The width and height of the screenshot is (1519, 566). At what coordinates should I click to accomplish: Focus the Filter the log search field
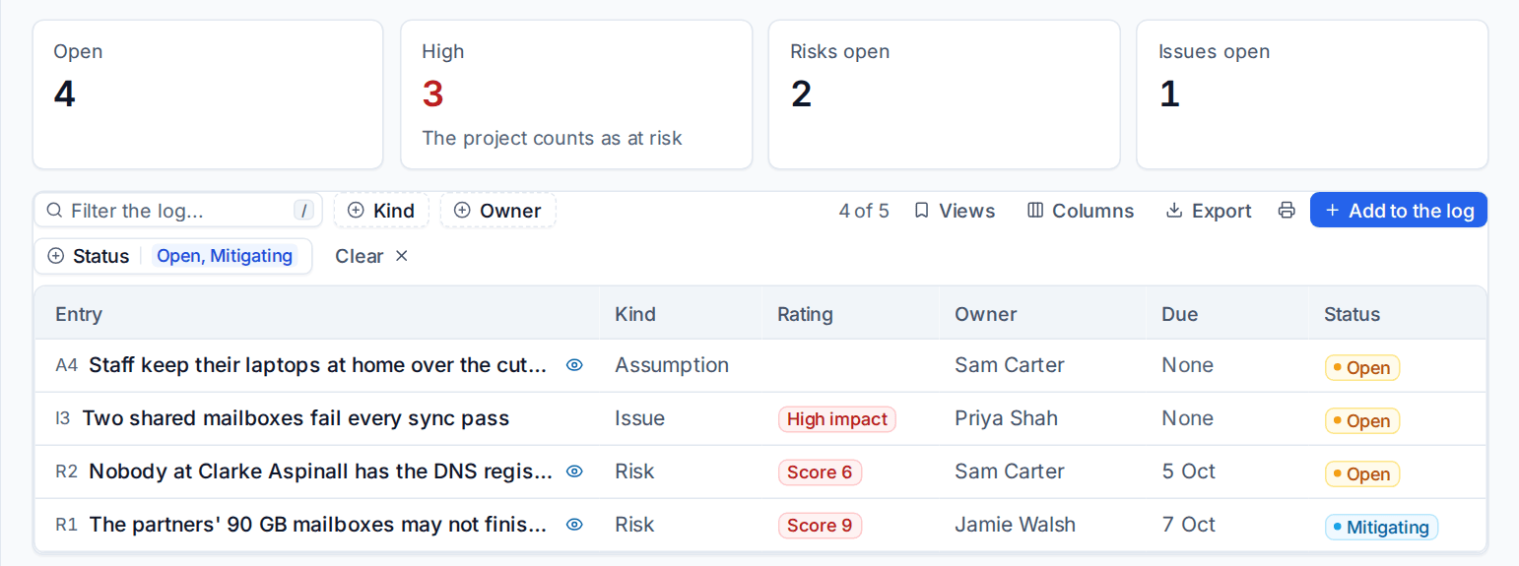point(178,211)
